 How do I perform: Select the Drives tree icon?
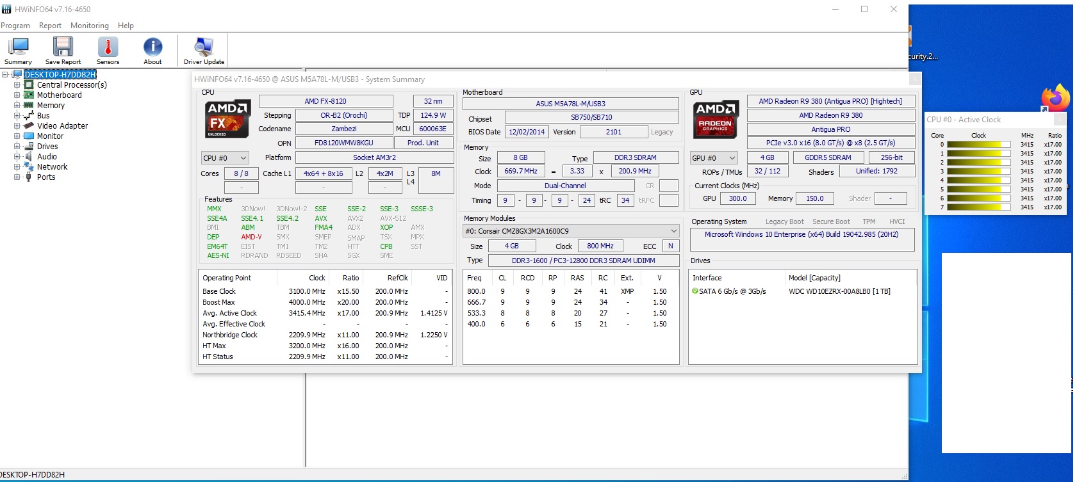coord(29,146)
